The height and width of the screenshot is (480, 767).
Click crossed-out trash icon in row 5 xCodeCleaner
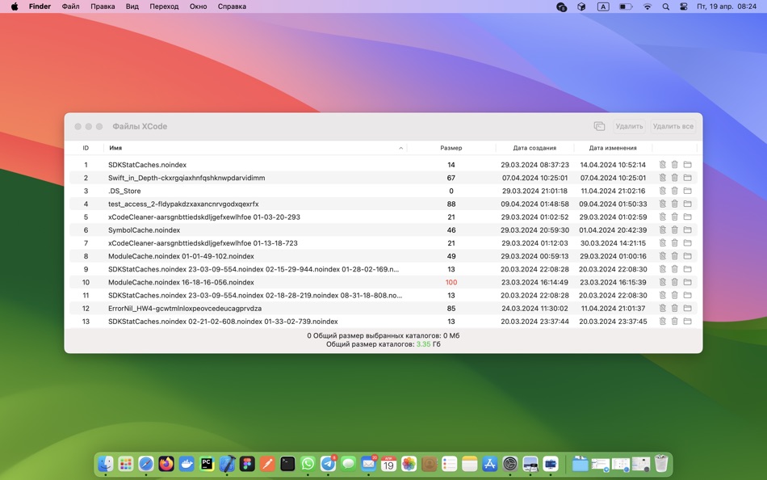coord(662,217)
